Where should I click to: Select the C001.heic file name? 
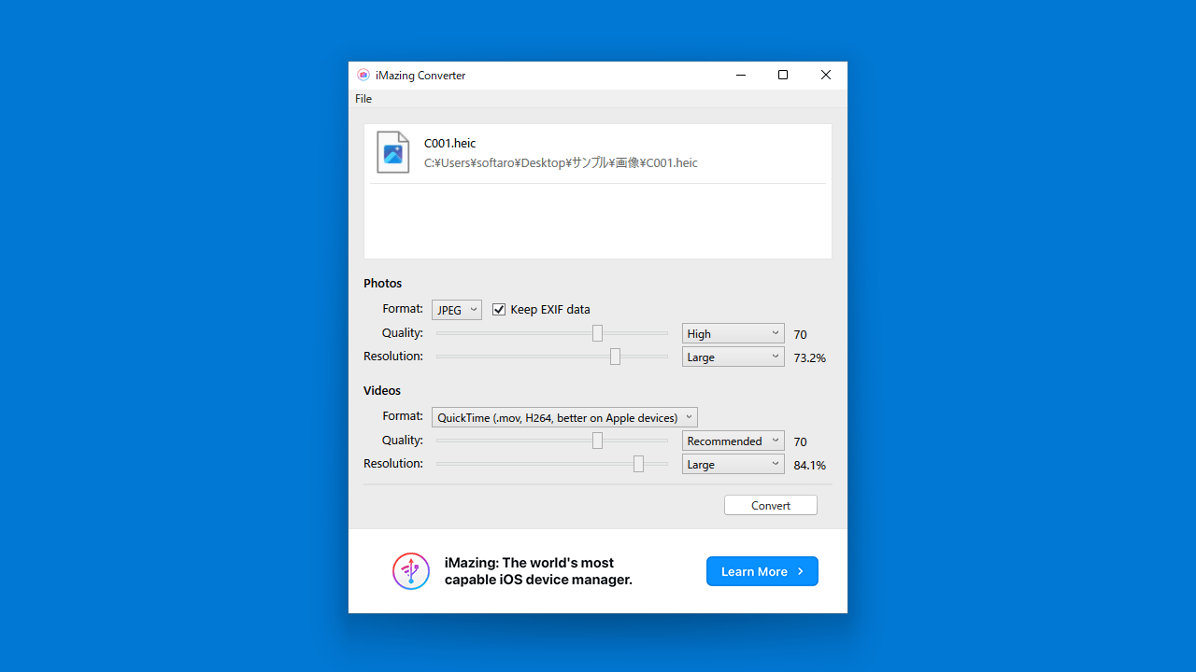pyautogui.click(x=450, y=143)
